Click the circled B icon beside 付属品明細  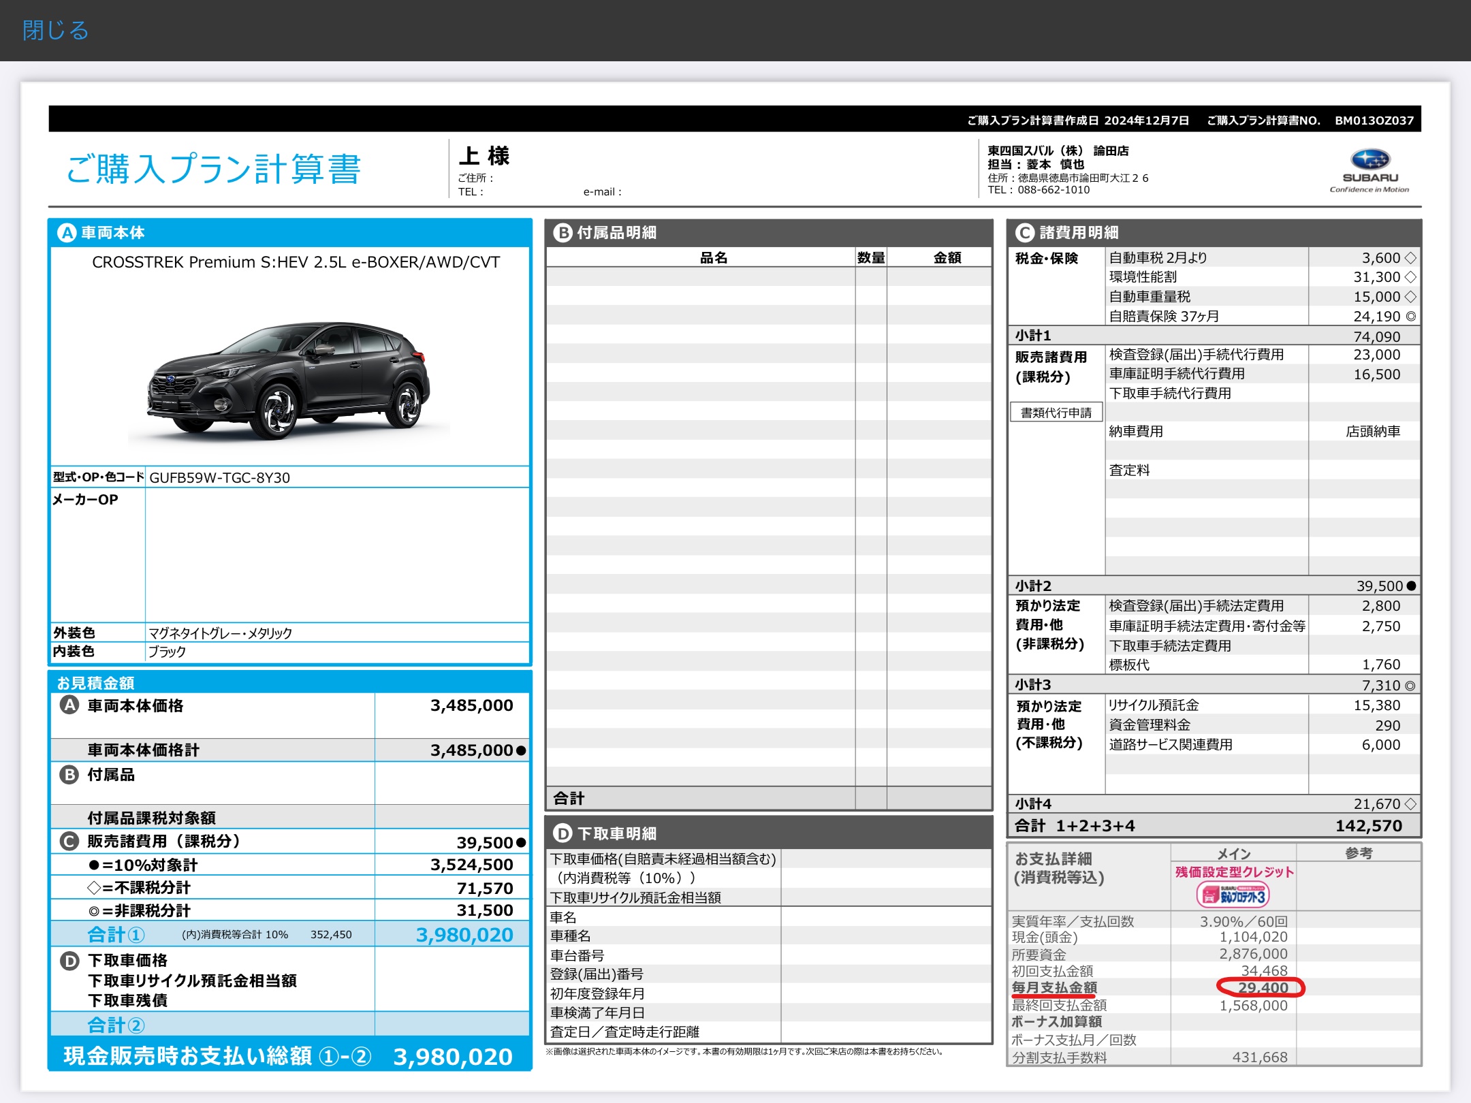(x=563, y=233)
